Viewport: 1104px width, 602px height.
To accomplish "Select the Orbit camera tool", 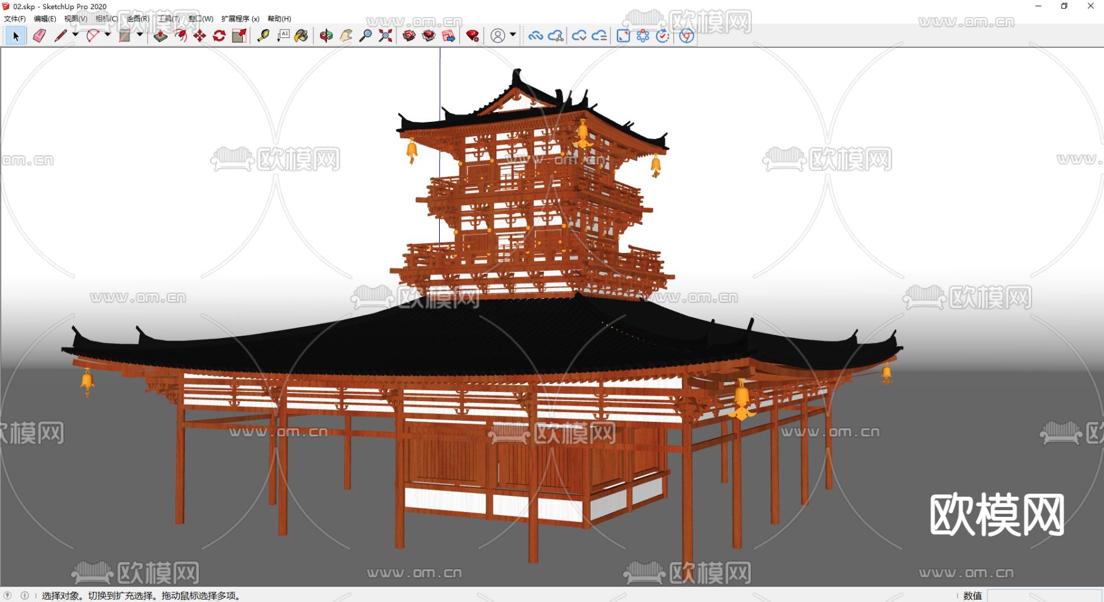I will (x=326, y=36).
